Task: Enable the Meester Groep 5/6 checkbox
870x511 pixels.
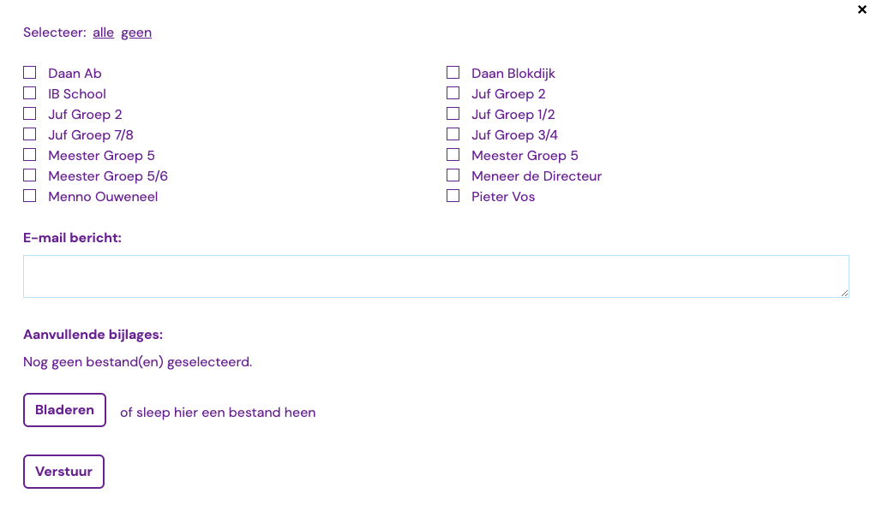Action: coord(30,175)
